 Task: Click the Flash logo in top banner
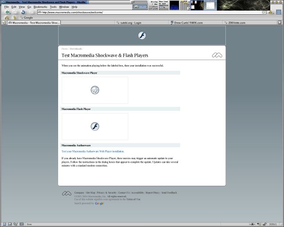tap(142, 35)
